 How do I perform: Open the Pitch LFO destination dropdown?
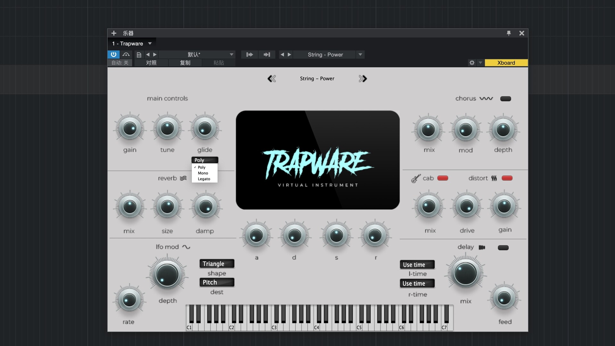(217, 282)
